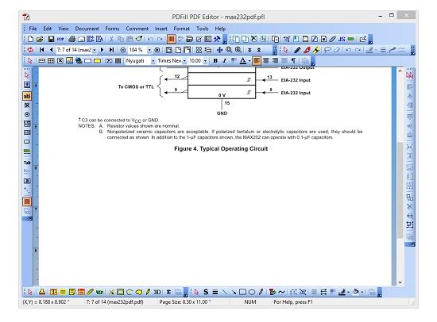Screen dimensions: 437x322
Task: Jump to the last page
Action: point(111,50)
